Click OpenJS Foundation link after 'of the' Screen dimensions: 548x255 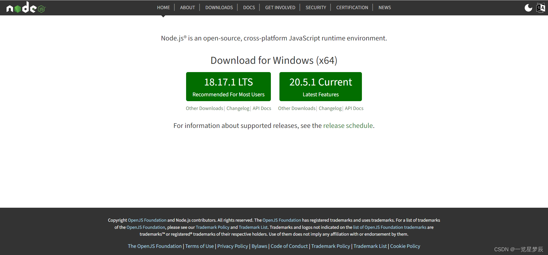tap(146, 227)
